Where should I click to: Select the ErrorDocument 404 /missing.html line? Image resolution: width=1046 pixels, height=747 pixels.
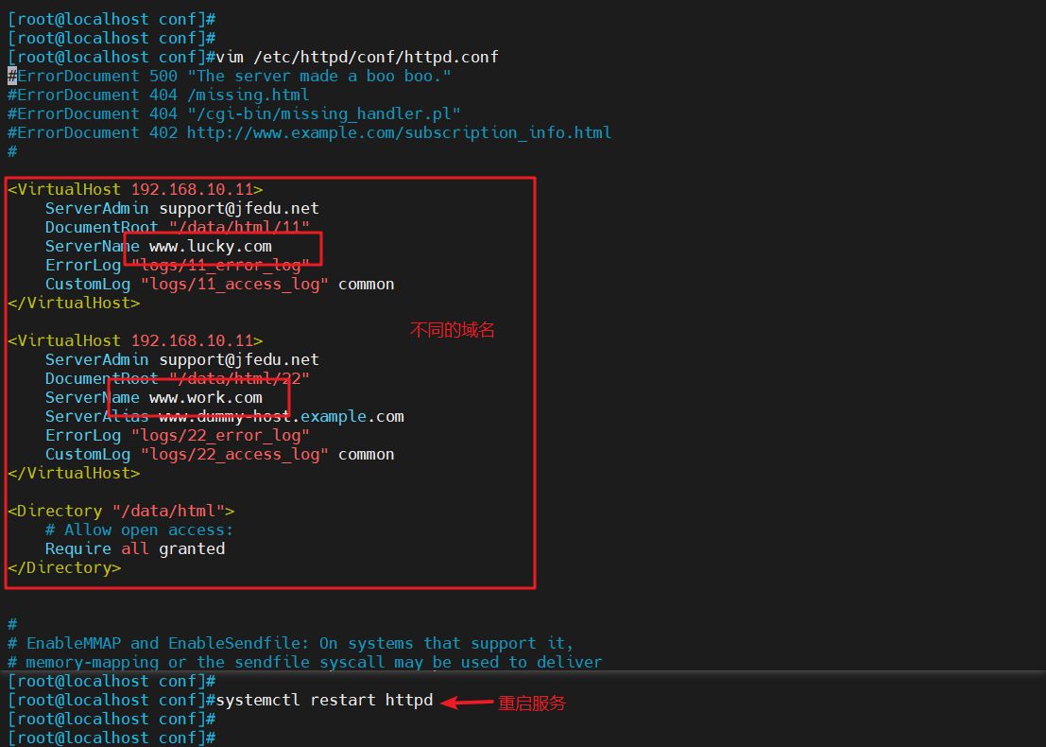[158, 95]
